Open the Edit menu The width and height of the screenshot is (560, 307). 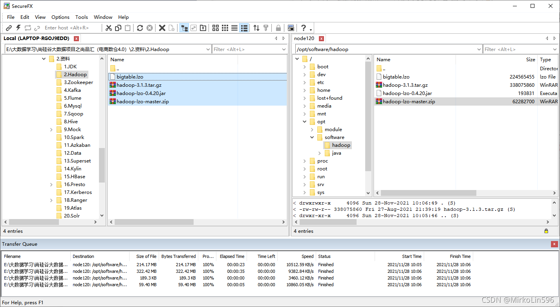point(25,17)
